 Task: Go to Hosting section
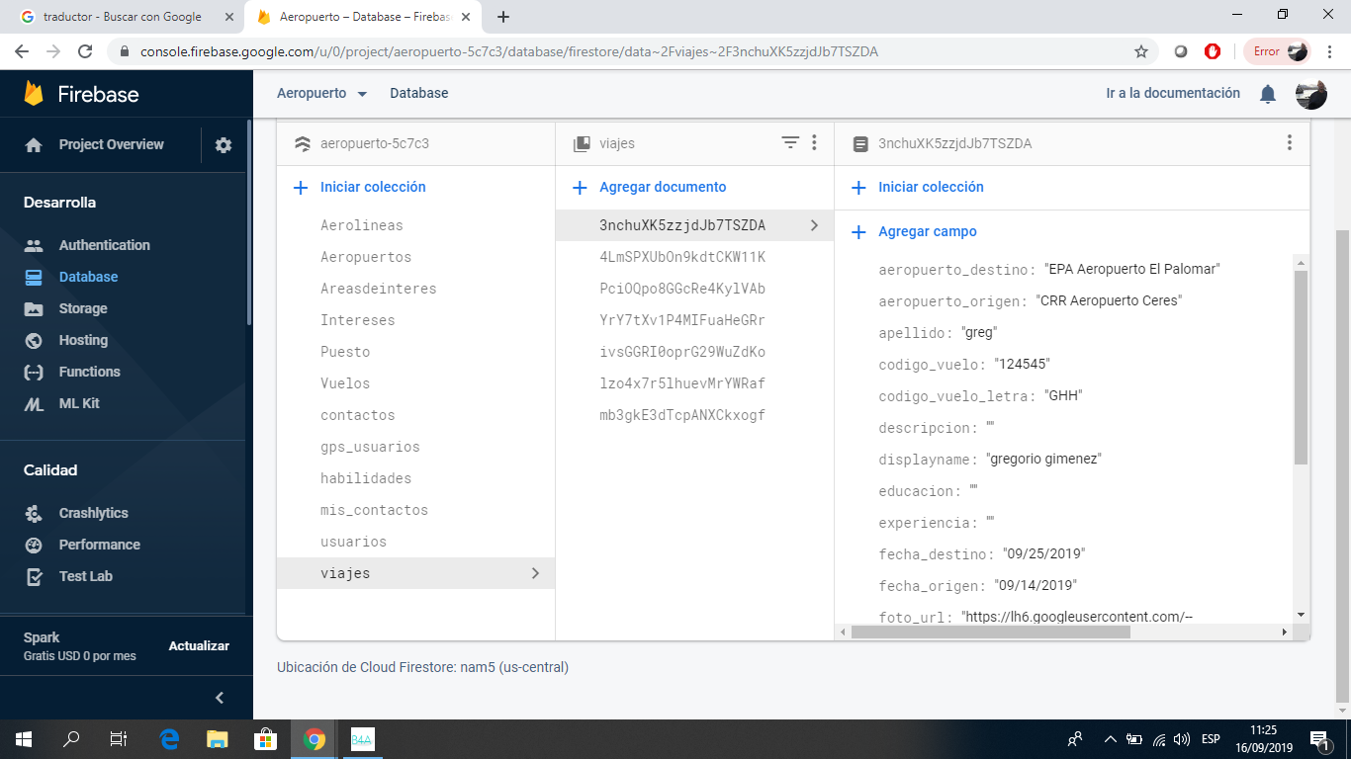[x=83, y=340]
